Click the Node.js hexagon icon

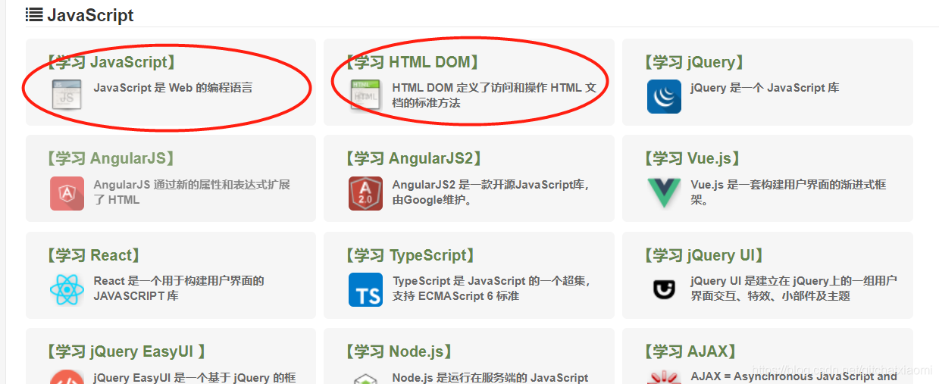click(x=365, y=377)
